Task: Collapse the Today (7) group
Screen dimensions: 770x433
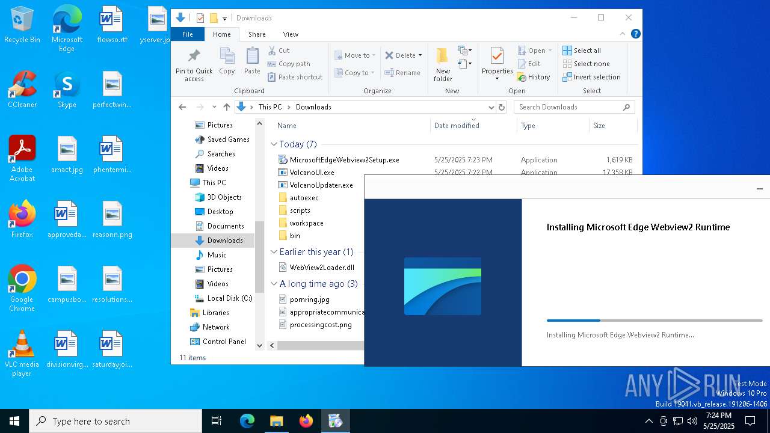Action: click(x=274, y=144)
